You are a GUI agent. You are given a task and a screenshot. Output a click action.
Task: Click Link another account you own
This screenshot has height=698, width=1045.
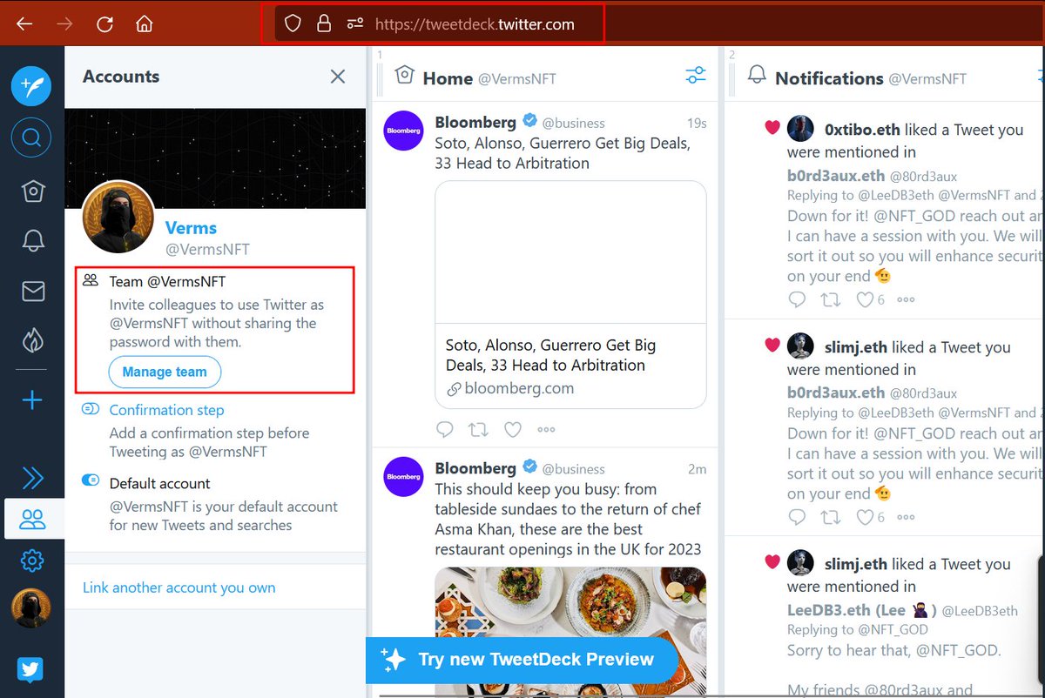(179, 587)
